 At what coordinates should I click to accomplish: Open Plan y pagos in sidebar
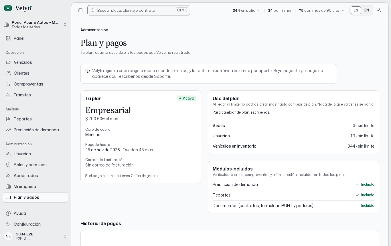(x=35, y=197)
